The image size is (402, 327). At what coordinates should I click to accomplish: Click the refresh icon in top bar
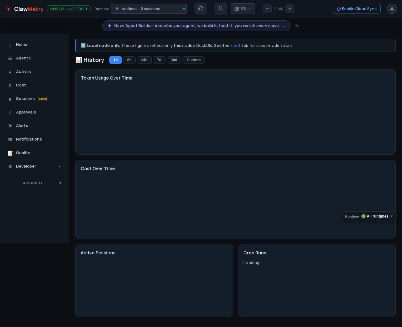click(x=201, y=9)
